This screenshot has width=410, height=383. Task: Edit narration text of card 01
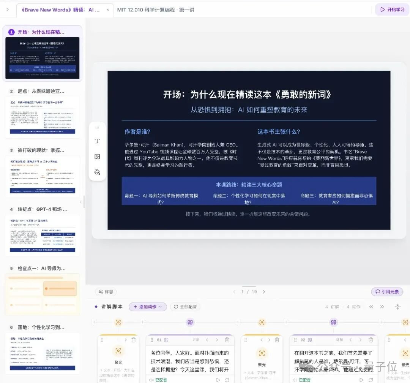[190, 361]
